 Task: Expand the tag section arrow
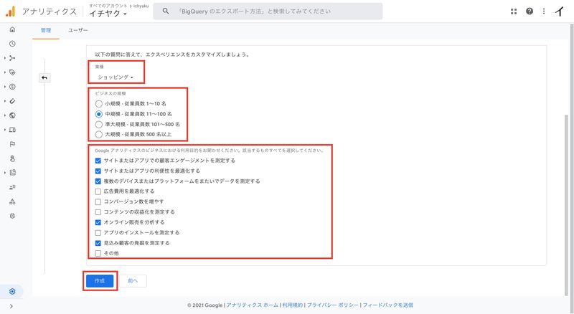coord(5,72)
